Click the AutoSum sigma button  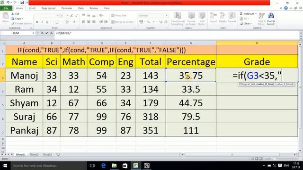tap(247, 14)
